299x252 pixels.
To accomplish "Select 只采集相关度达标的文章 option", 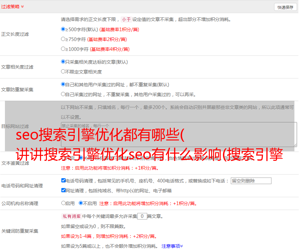I will [63, 62].
